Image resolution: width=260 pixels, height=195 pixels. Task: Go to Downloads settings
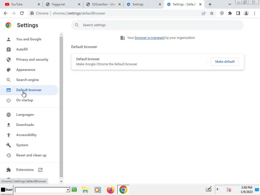pos(29,125)
